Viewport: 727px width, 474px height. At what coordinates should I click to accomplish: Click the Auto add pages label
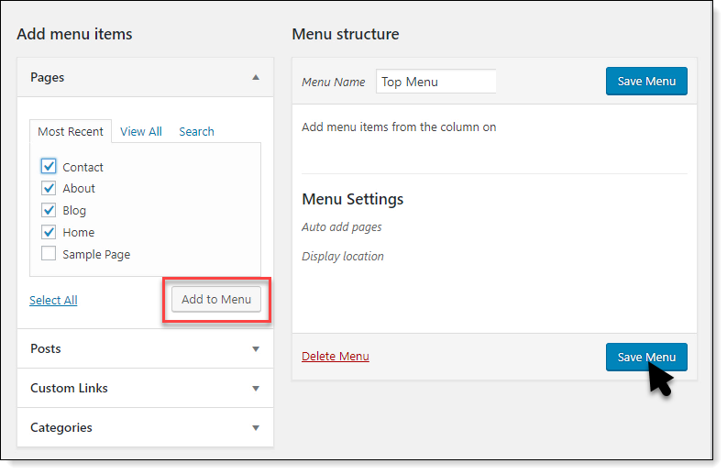pos(342,226)
